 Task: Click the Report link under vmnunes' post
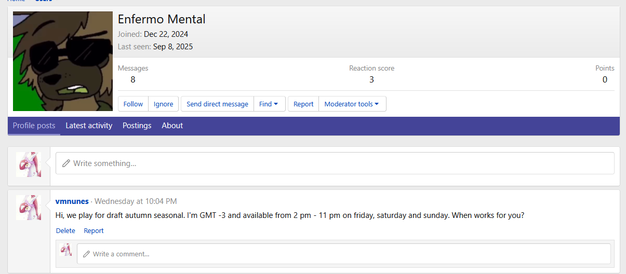click(94, 230)
